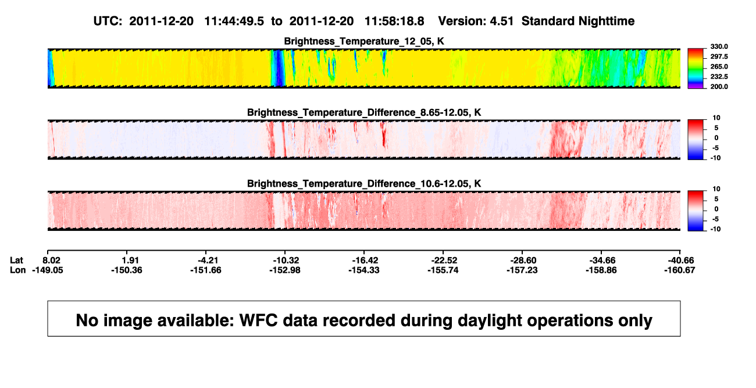Click the 297.5 color scale label
This screenshot has width=756, height=388.
point(718,56)
